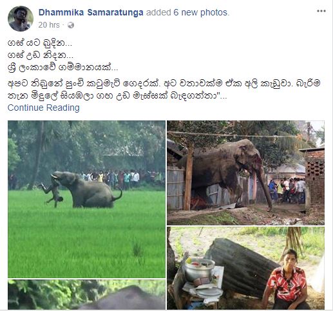Open the post's 20 hrs timestamp
This screenshot has width=333, height=311.
[49, 25]
